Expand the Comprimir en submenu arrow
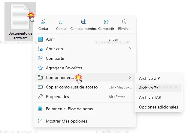Screen dimensions: 187x133 130,77
